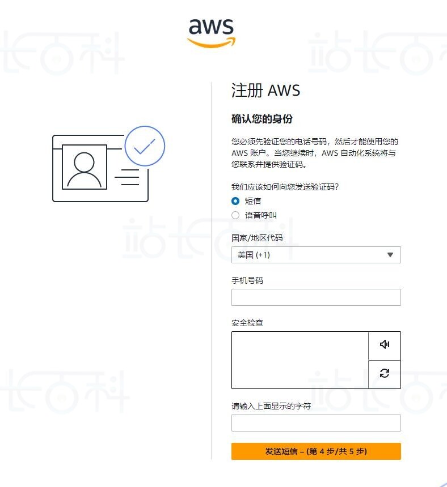Click the 注册 AWS heading

pos(265,91)
